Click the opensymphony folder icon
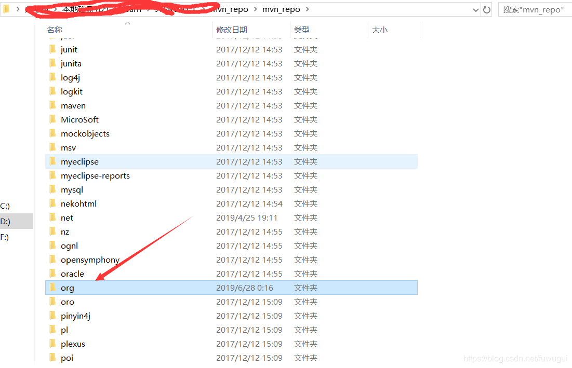This screenshot has width=572, height=368. [x=52, y=260]
